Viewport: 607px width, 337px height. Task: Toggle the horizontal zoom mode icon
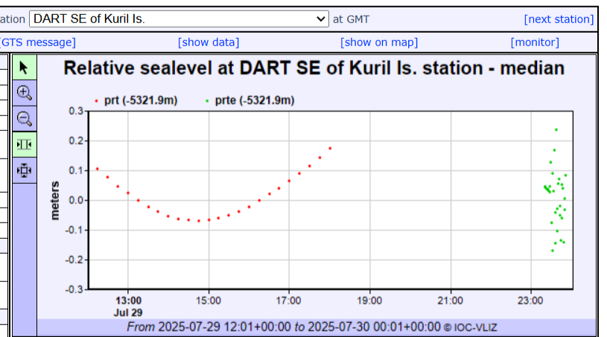(25, 144)
